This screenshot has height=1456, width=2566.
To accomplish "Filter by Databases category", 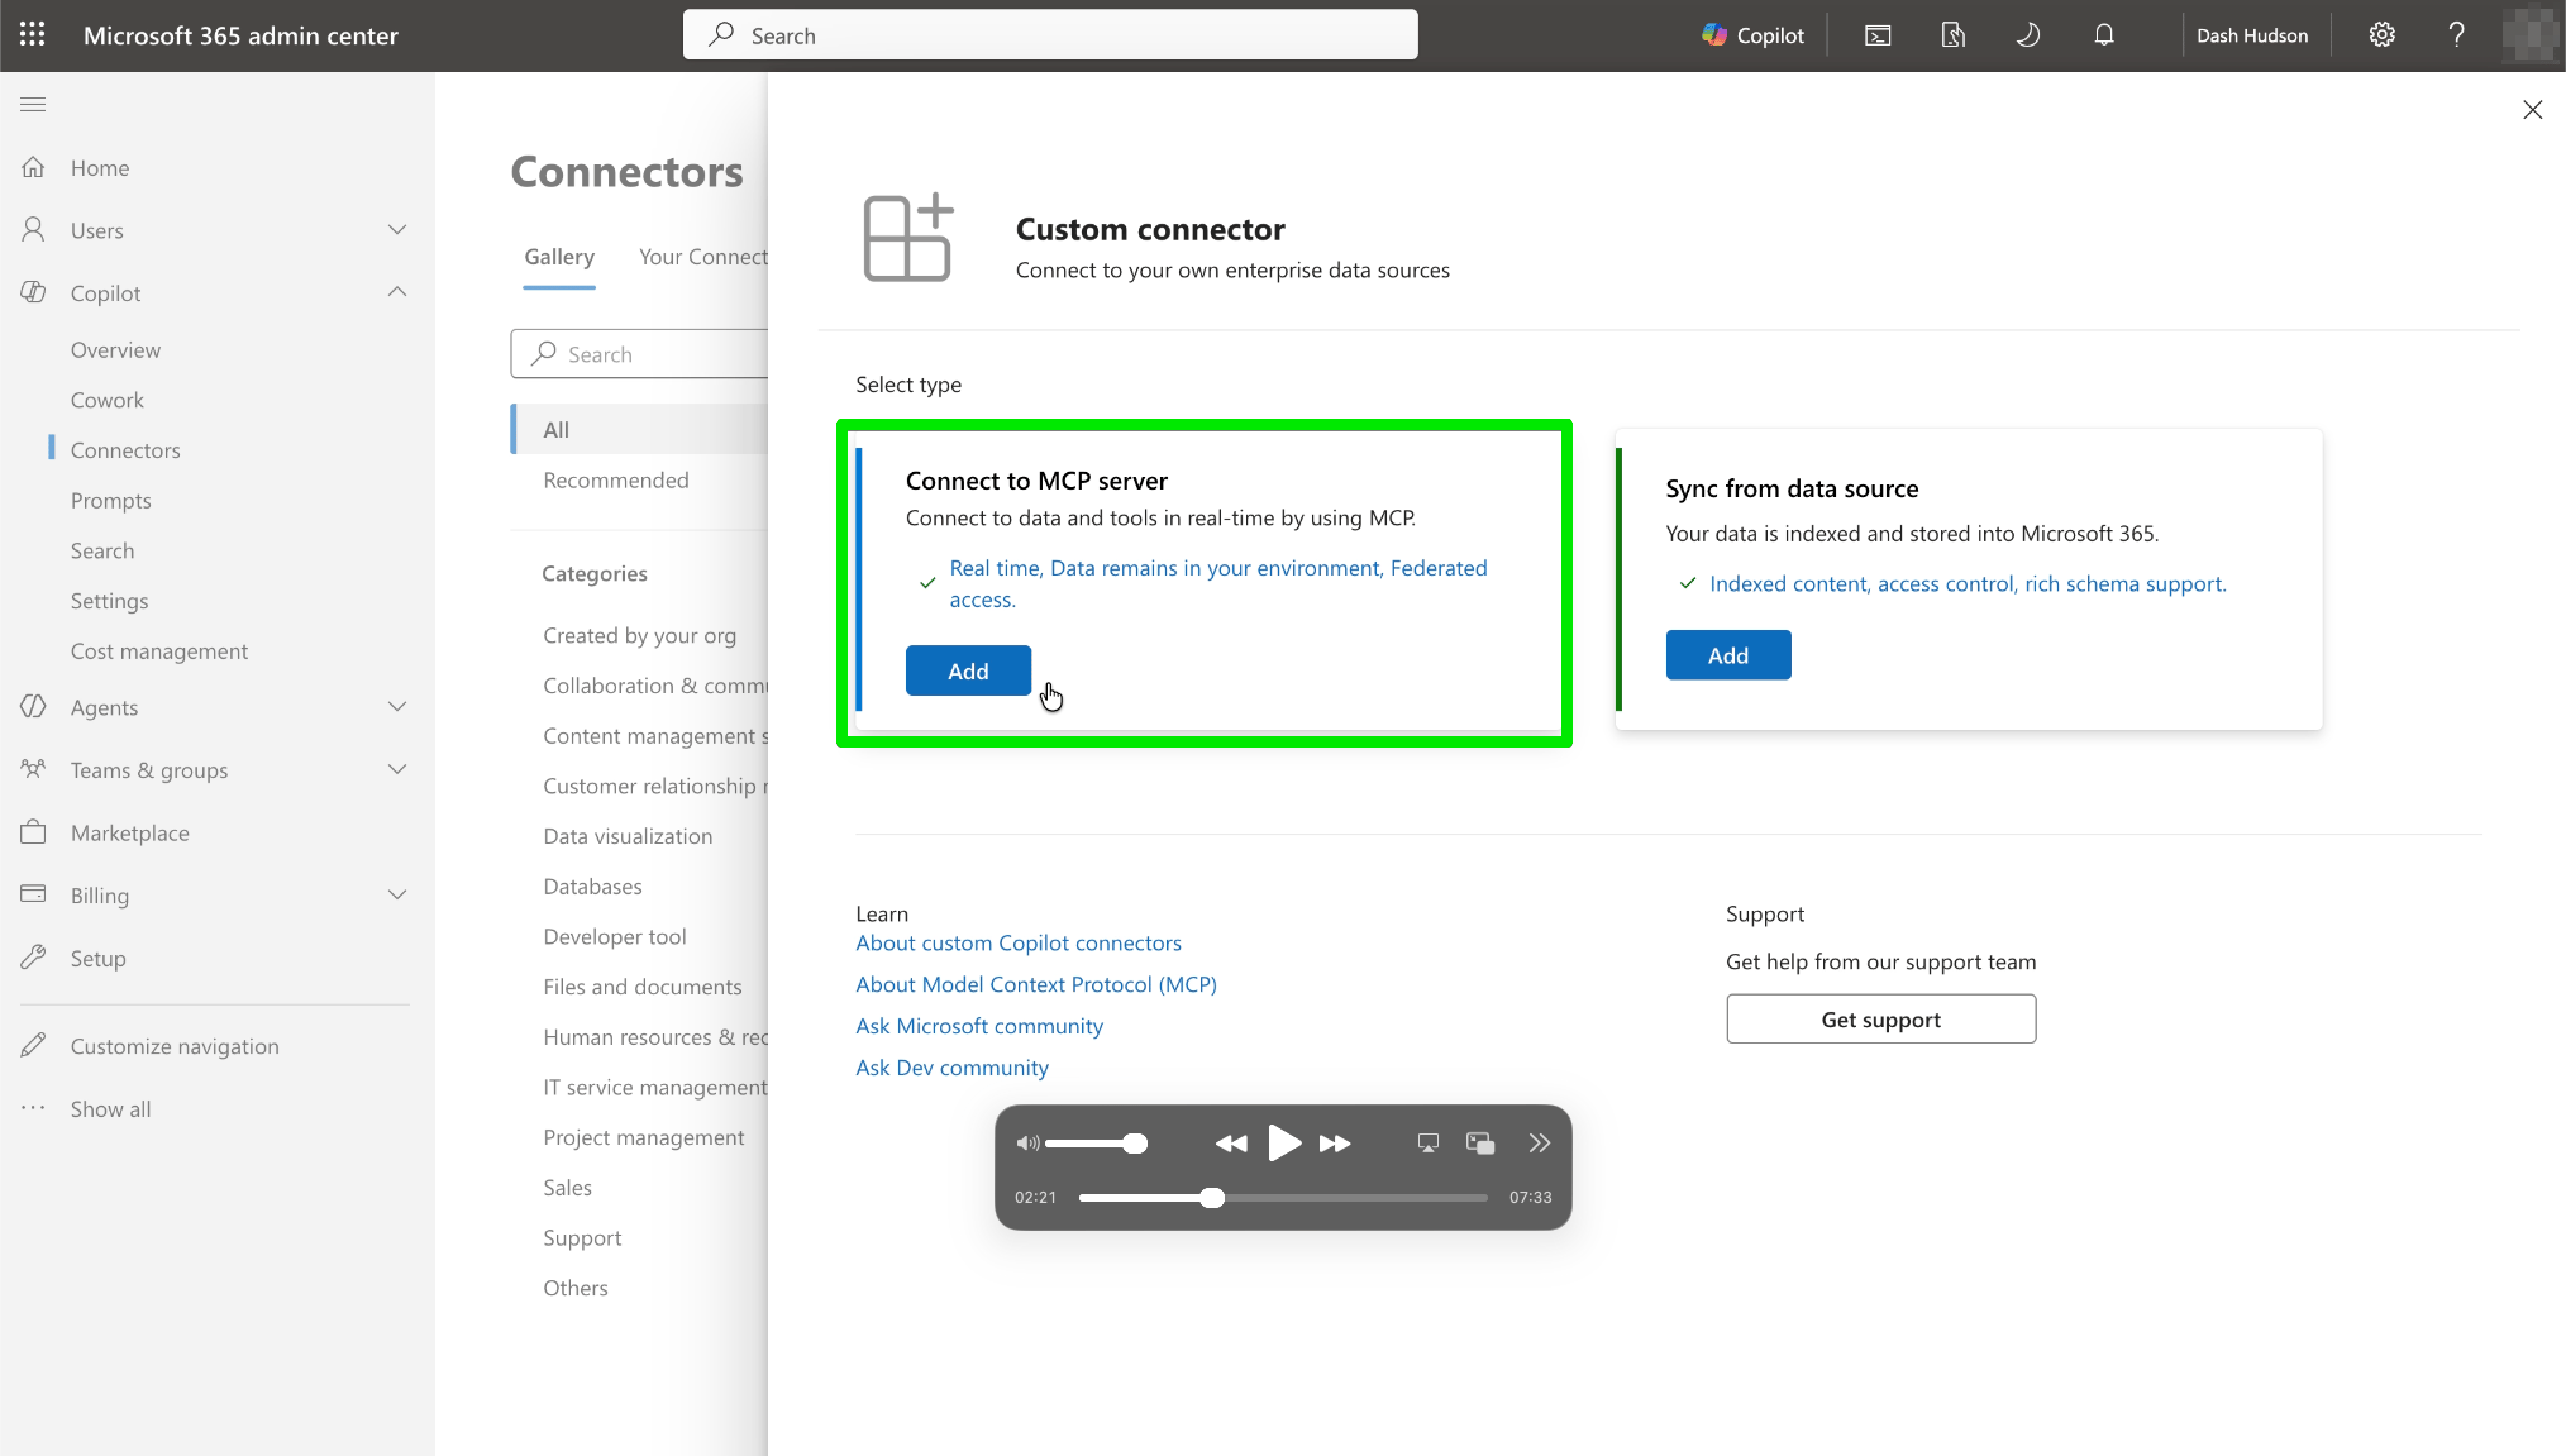I will click(592, 886).
